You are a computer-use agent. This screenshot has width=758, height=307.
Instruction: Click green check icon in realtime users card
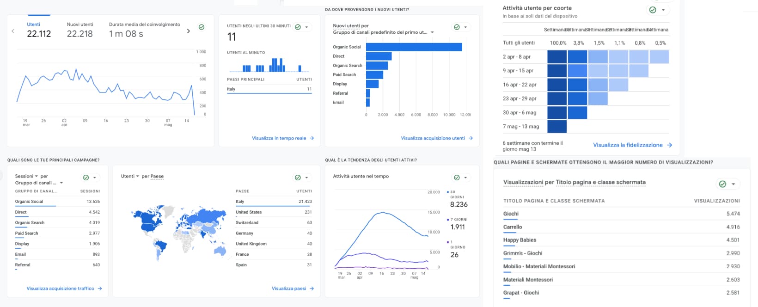298,27
